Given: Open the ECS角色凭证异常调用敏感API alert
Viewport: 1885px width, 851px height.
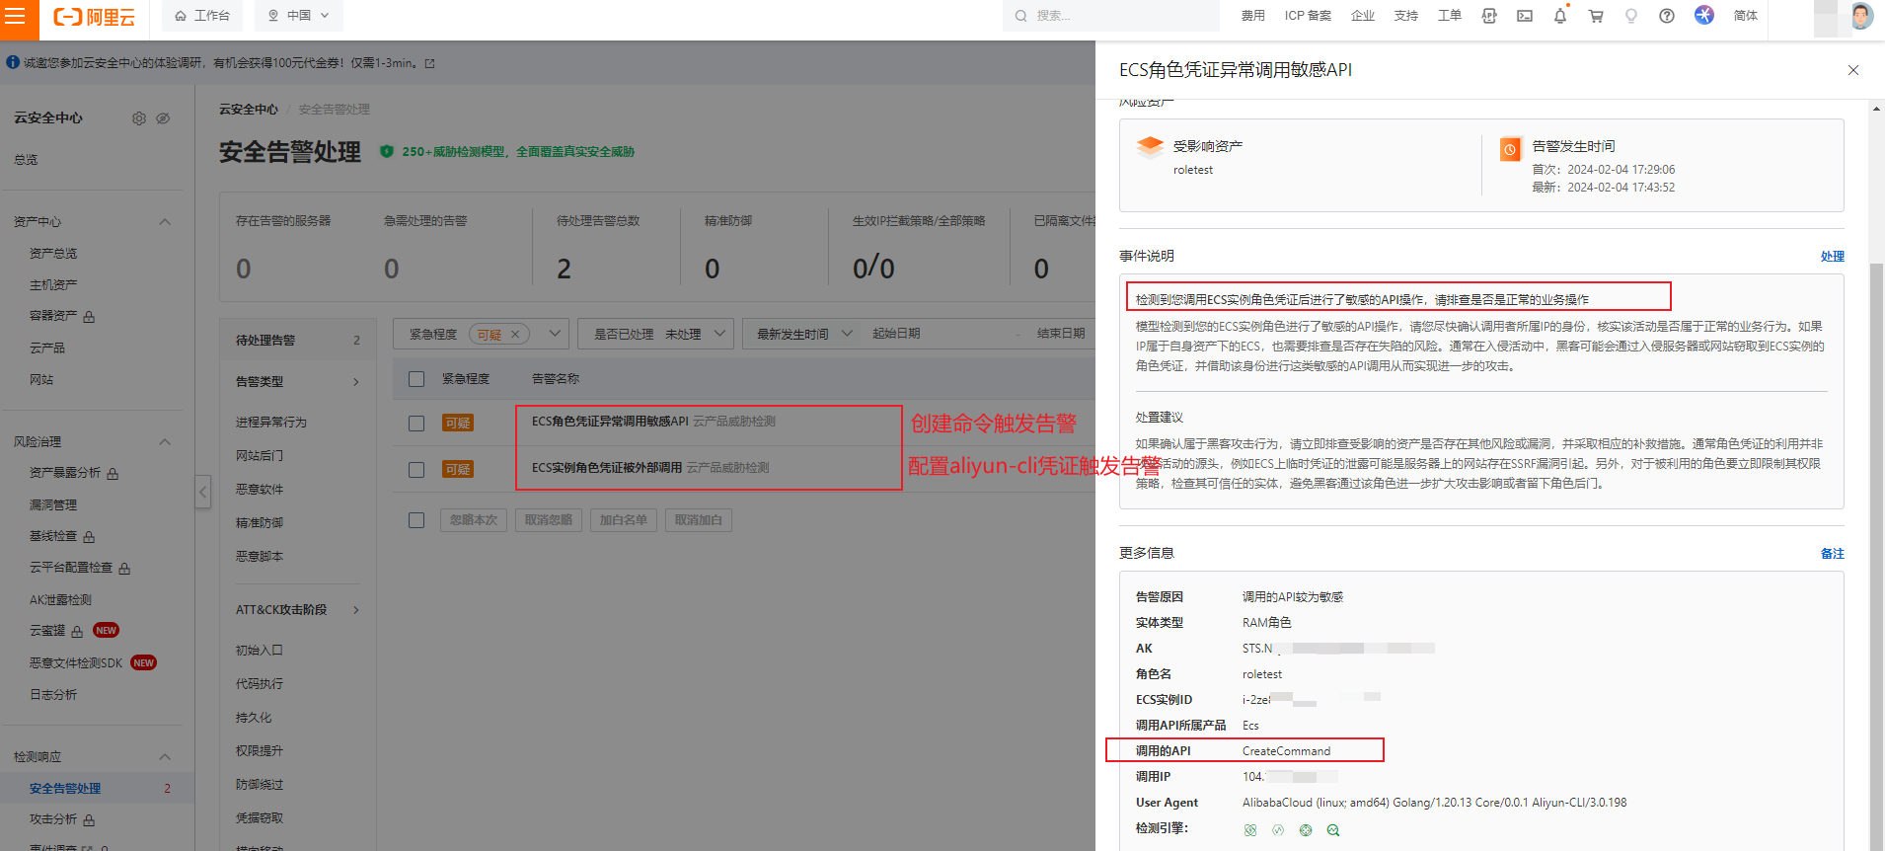Looking at the screenshot, I should pyautogui.click(x=610, y=422).
